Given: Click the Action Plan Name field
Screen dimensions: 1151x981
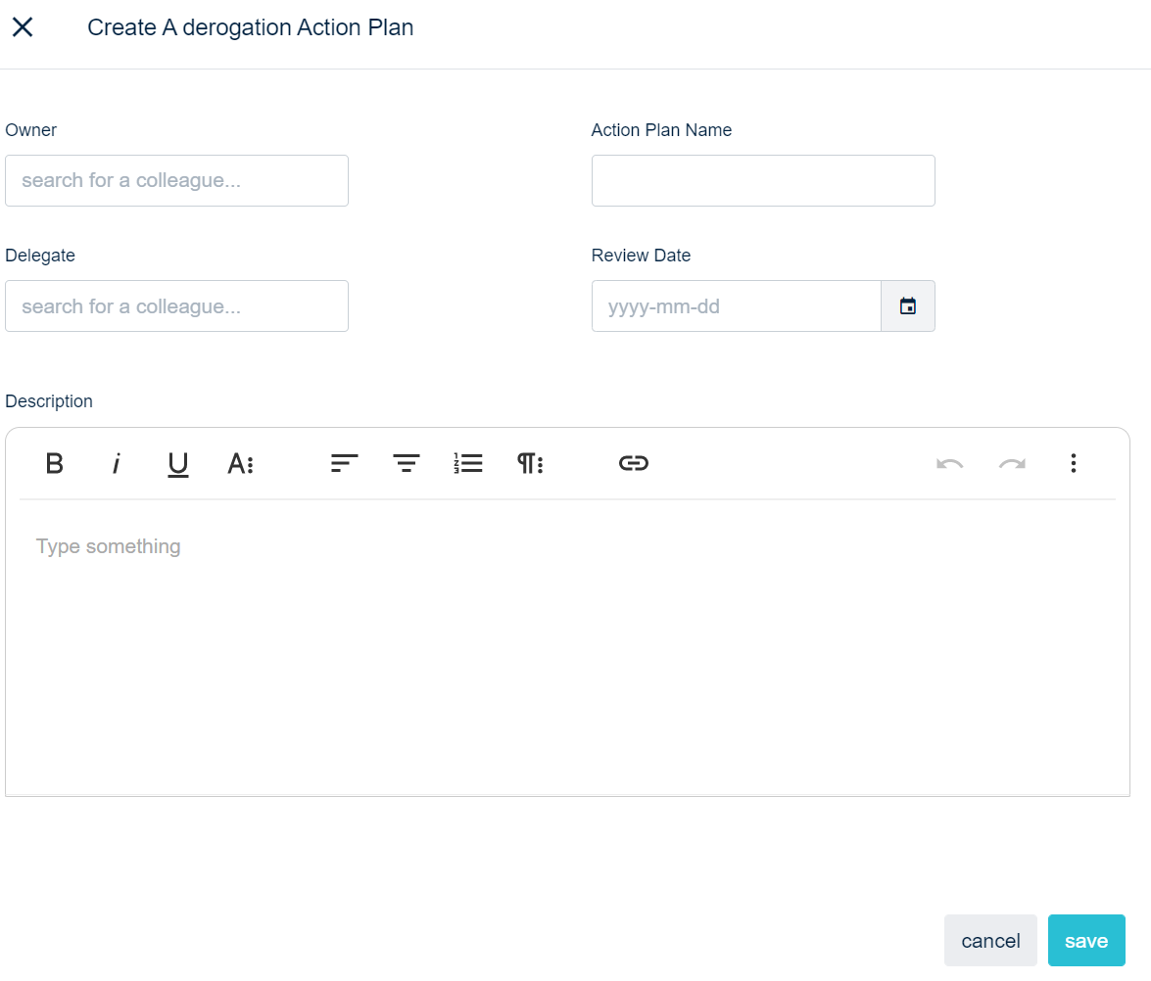Looking at the screenshot, I should tap(763, 181).
